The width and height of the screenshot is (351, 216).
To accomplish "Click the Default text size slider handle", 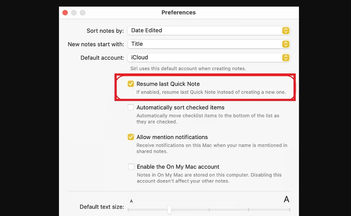I will [x=169, y=210].
